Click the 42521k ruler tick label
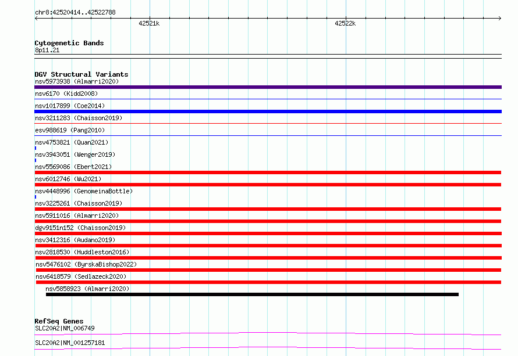The height and width of the screenshot is (356, 518). tap(149, 23)
